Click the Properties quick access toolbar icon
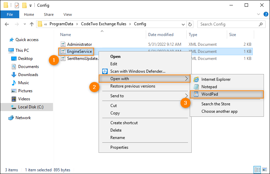The height and width of the screenshot is (174, 270). [17, 5]
